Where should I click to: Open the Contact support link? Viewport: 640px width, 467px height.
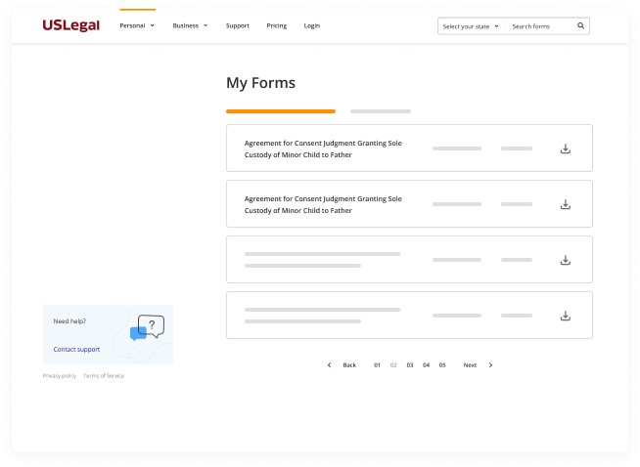pyautogui.click(x=76, y=349)
